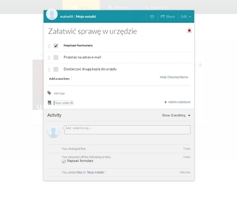Click the 'this' link in added activity
This screenshot has width=237, height=205.
80,172
